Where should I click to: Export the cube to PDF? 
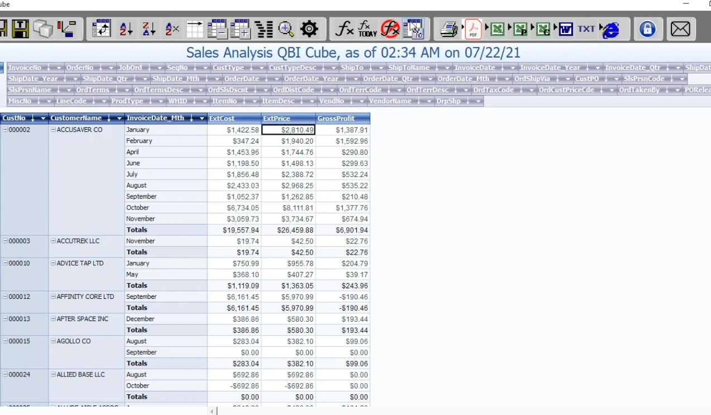click(473, 29)
